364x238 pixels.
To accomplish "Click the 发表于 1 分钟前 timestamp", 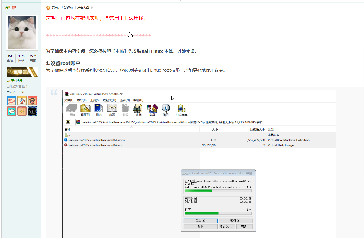I will pos(62,8).
